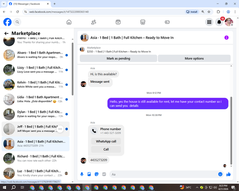Click the Mark as pending button

[119, 58]
